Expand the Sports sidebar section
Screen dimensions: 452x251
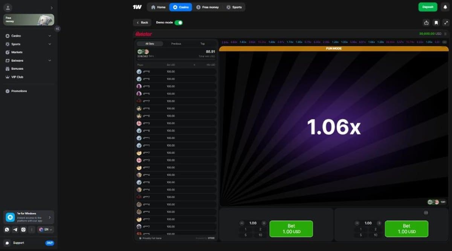50,44
